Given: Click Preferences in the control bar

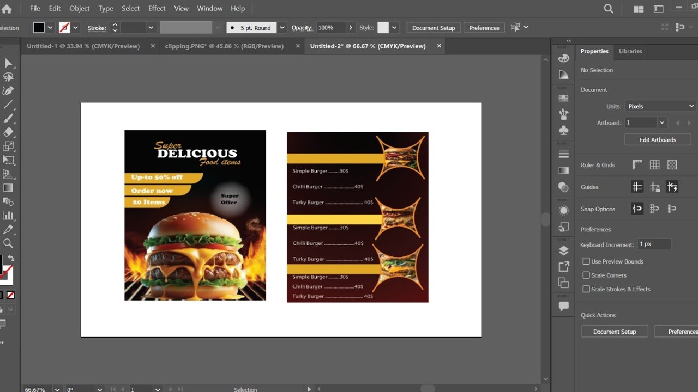Looking at the screenshot, I should pyautogui.click(x=484, y=28).
